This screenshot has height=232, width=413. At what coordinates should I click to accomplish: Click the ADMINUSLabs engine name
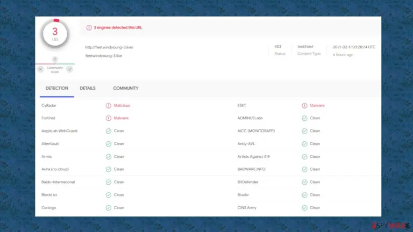[250, 118]
